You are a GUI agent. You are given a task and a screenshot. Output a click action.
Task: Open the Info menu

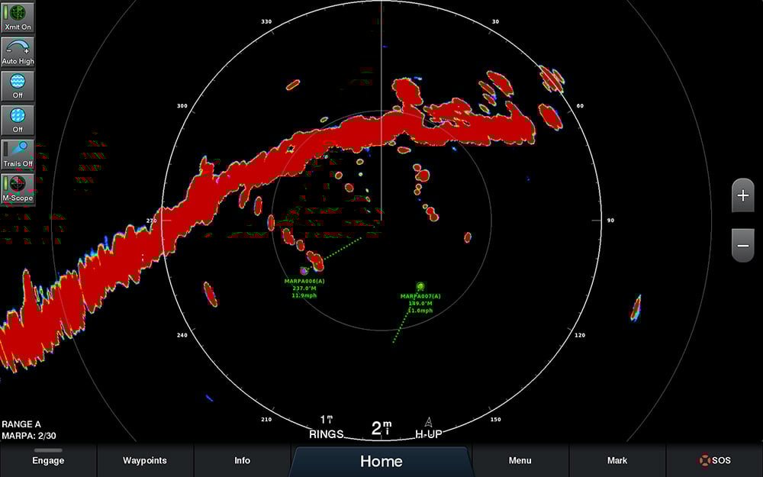click(x=242, y=461)
